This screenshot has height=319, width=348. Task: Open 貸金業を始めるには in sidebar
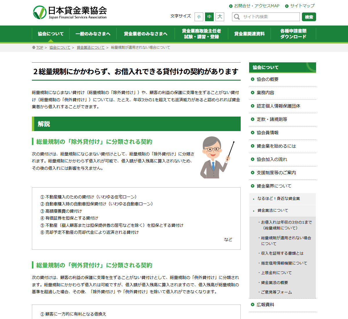282,146
